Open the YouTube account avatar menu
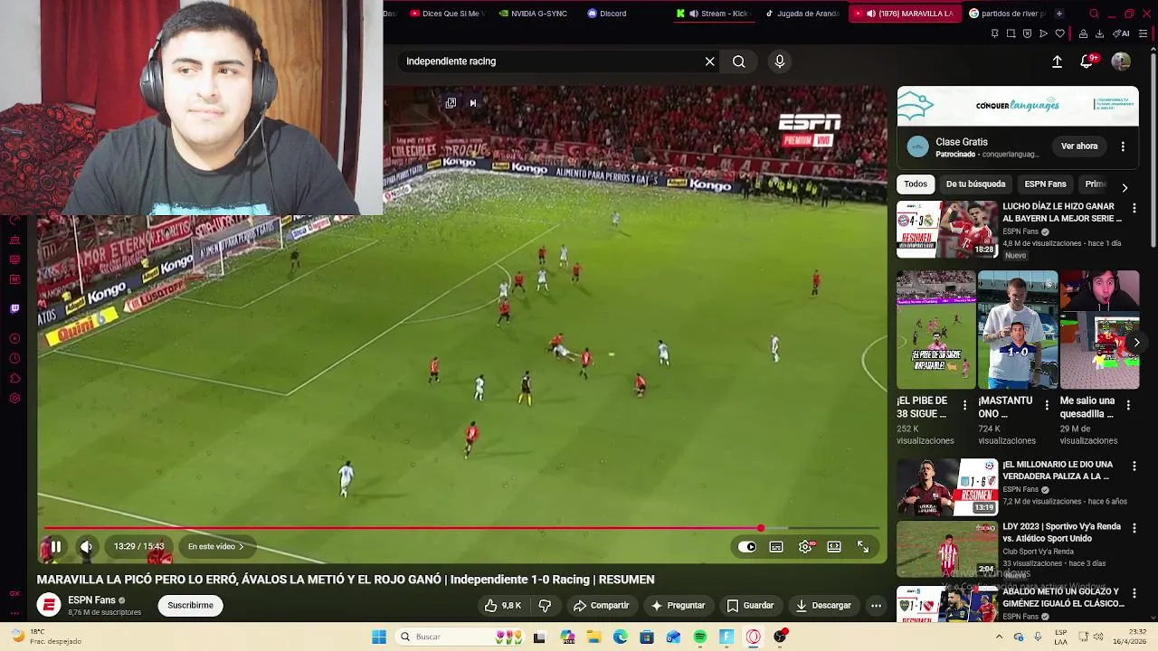The image size is (1158, 651). (x=1121, y=61)
